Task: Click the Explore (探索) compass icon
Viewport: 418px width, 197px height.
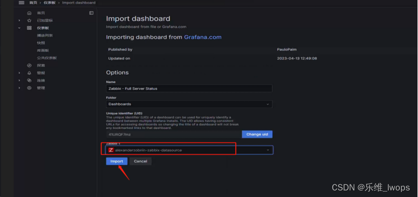Action: point(29,65)
